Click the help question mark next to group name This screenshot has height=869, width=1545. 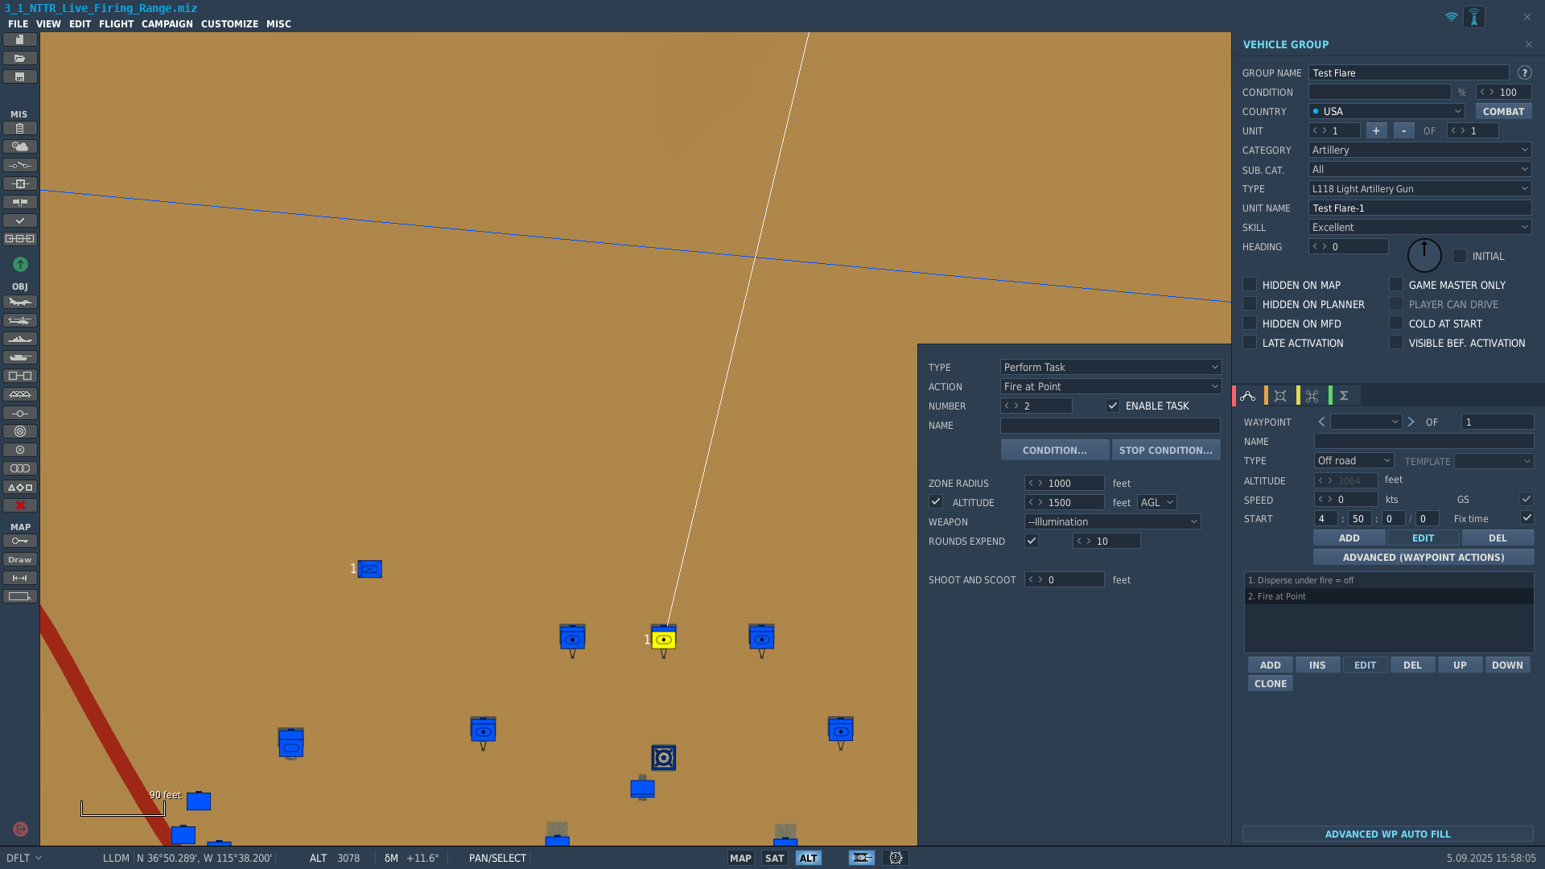click(1524, 72)
